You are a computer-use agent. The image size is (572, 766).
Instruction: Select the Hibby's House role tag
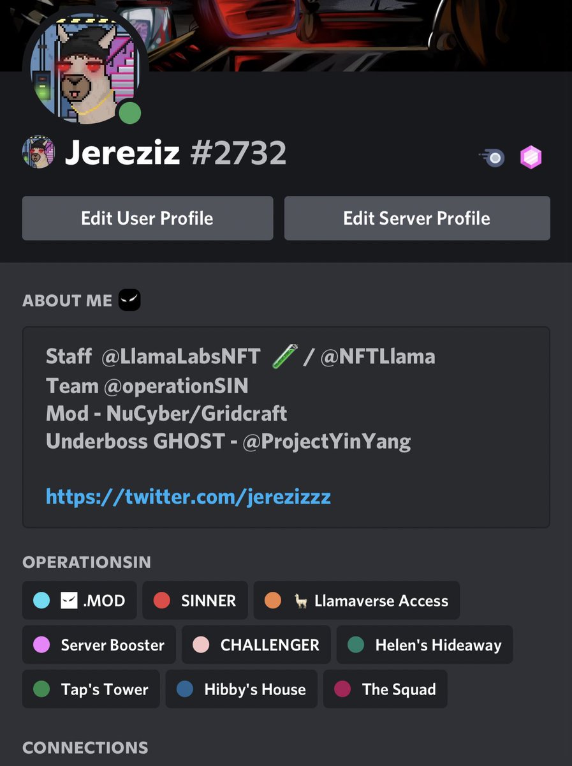[242, 689]
